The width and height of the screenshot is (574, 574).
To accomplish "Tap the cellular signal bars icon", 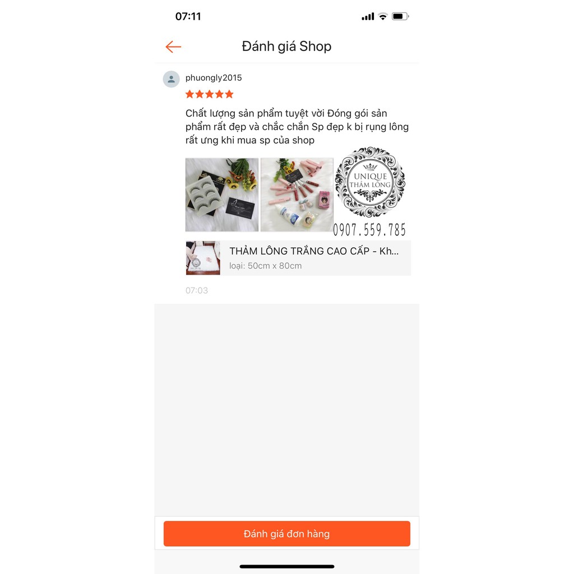I will point(368,16).
